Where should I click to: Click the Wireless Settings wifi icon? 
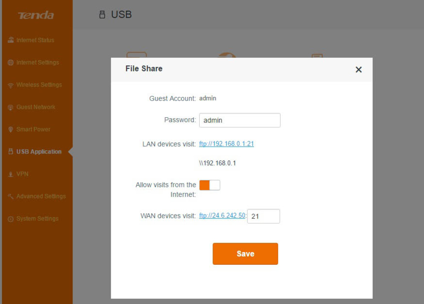click(11, 85)
